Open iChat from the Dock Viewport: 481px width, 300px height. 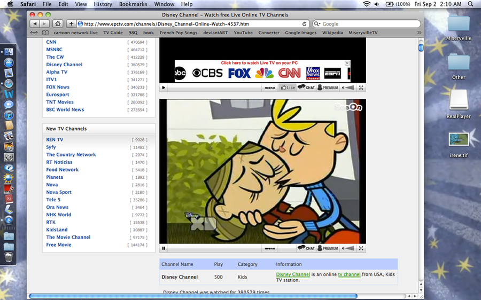click(9, 105)
